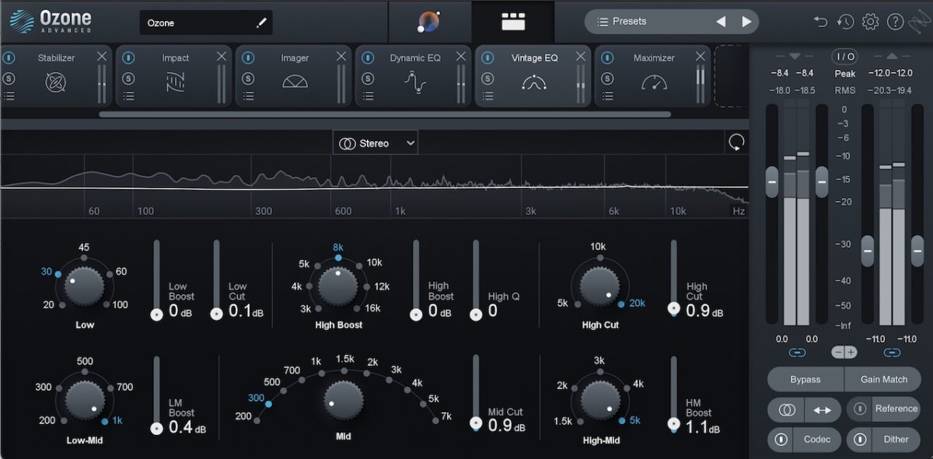Open the settings gear icon
The width and height of the screenshot is (933, 459).
[x=870, y=22]
